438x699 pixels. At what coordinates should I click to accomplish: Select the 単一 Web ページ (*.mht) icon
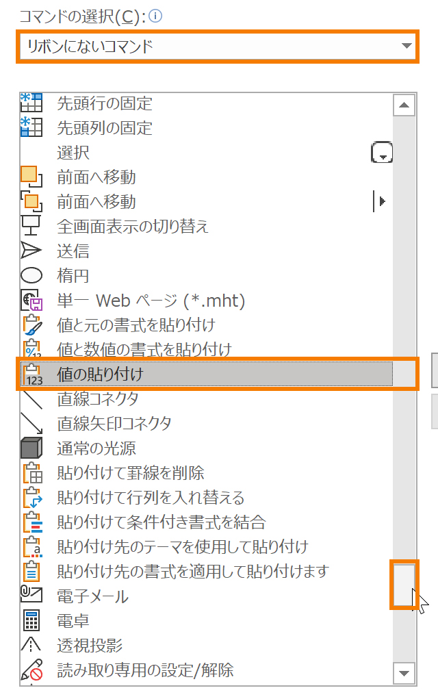point(31,300)
